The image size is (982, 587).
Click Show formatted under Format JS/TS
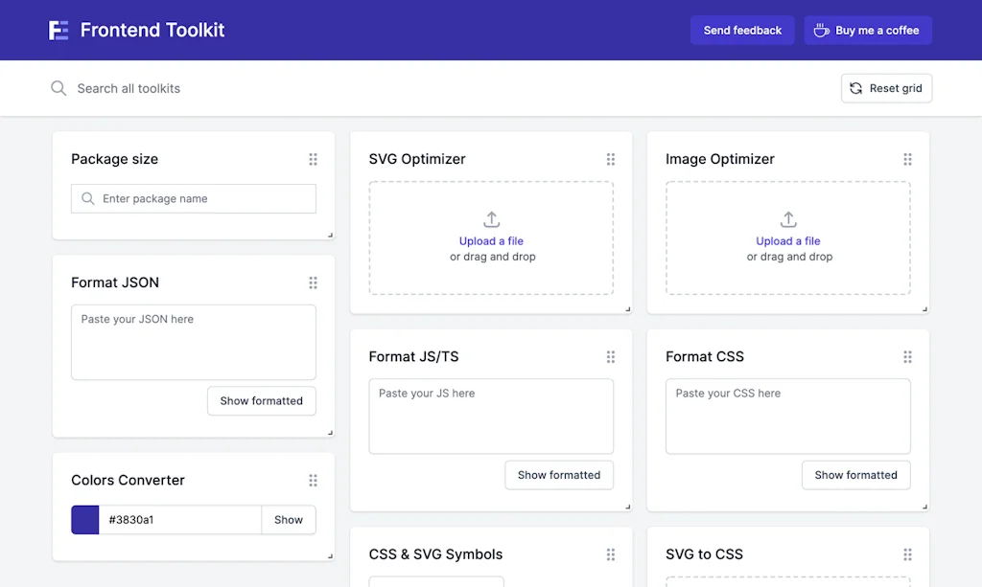[x=559, y=475]
